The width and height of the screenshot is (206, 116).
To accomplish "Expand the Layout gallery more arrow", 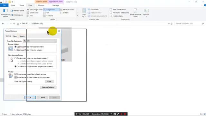I will click(78, 16).
